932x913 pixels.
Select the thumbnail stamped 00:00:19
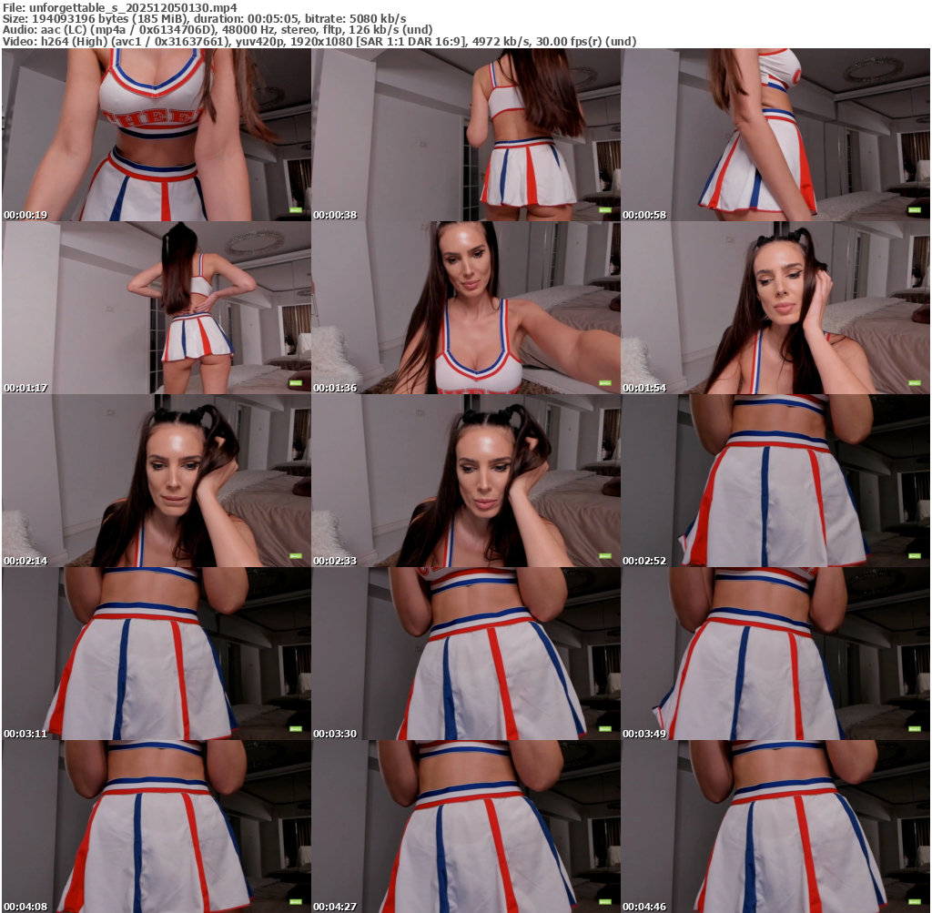pos(157,135)
